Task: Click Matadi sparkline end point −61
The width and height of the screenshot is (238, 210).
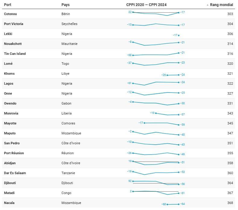Action: tap(179, 193)
